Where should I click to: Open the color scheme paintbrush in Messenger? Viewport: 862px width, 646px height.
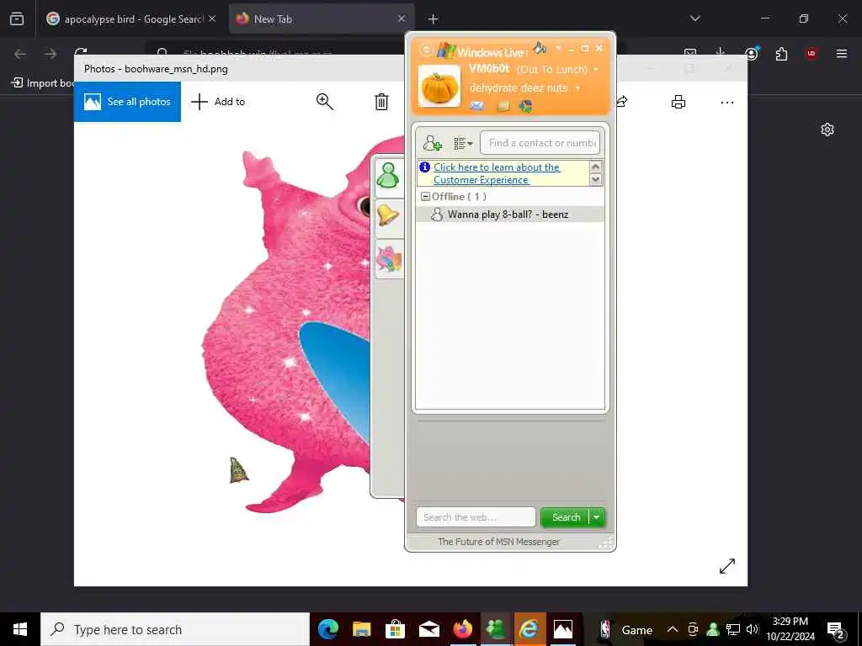point(540,48)
